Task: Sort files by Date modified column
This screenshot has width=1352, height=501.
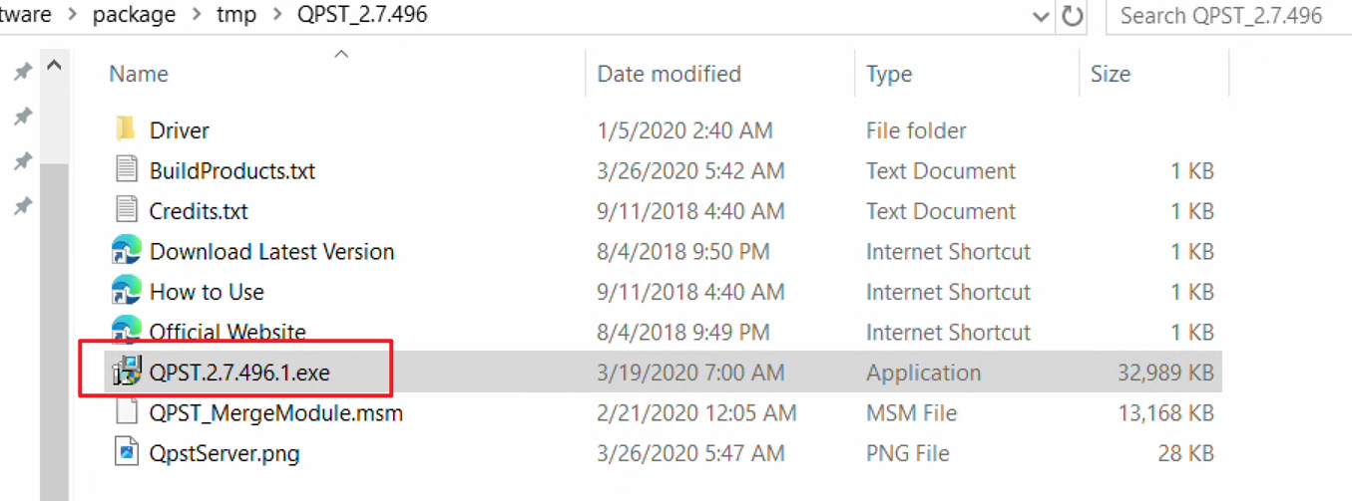Action: (x=669, y=74)
